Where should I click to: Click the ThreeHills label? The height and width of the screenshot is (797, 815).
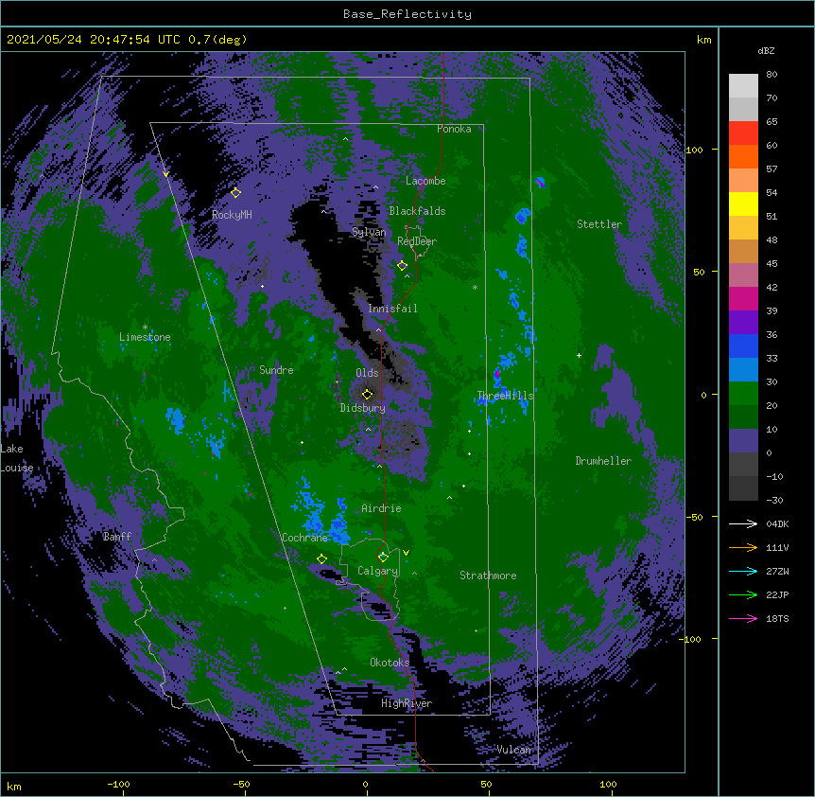(x=505, y=396)
